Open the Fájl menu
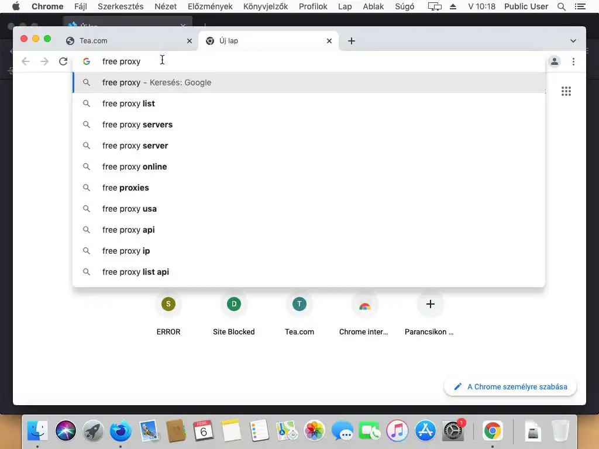Viewport: 599px width, 449px height. tap(81, 6)
